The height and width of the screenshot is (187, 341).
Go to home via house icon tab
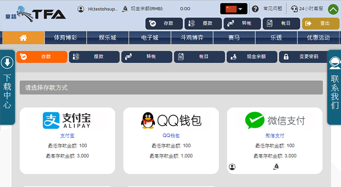23,38
